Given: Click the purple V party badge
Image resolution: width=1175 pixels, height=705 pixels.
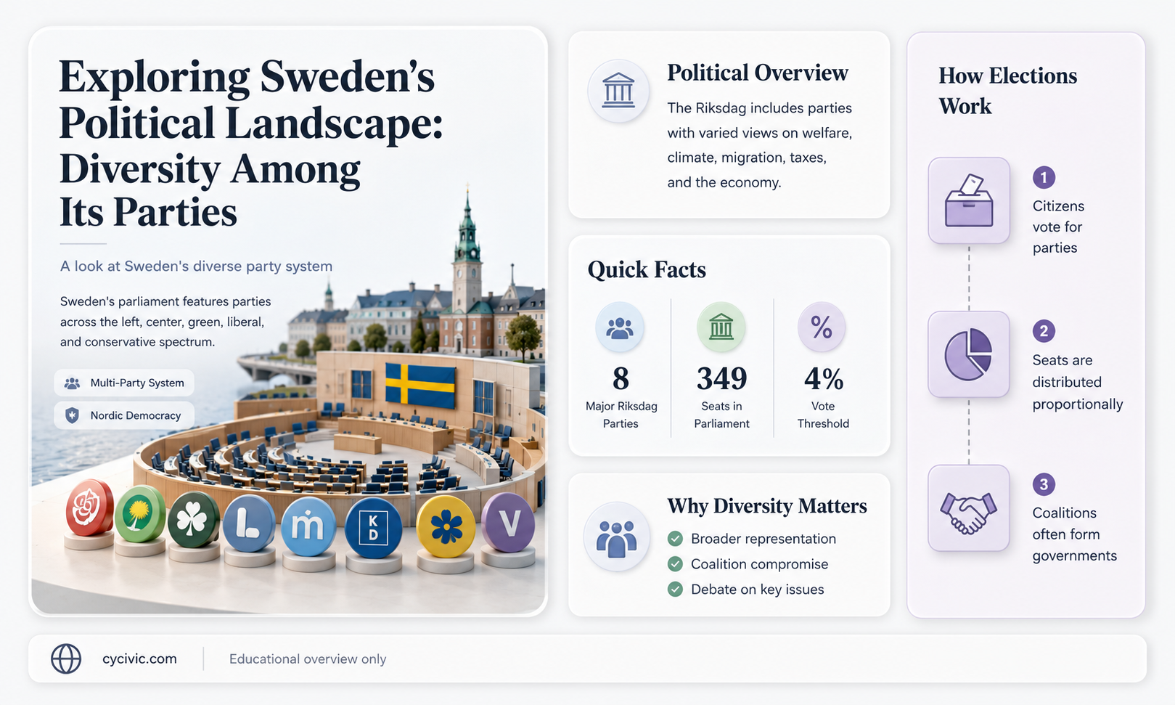Looking at the screenshot, I should tap(509, 522).
